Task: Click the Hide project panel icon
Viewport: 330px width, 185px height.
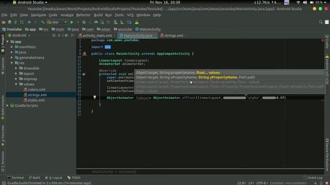Action: coord(73,35)
